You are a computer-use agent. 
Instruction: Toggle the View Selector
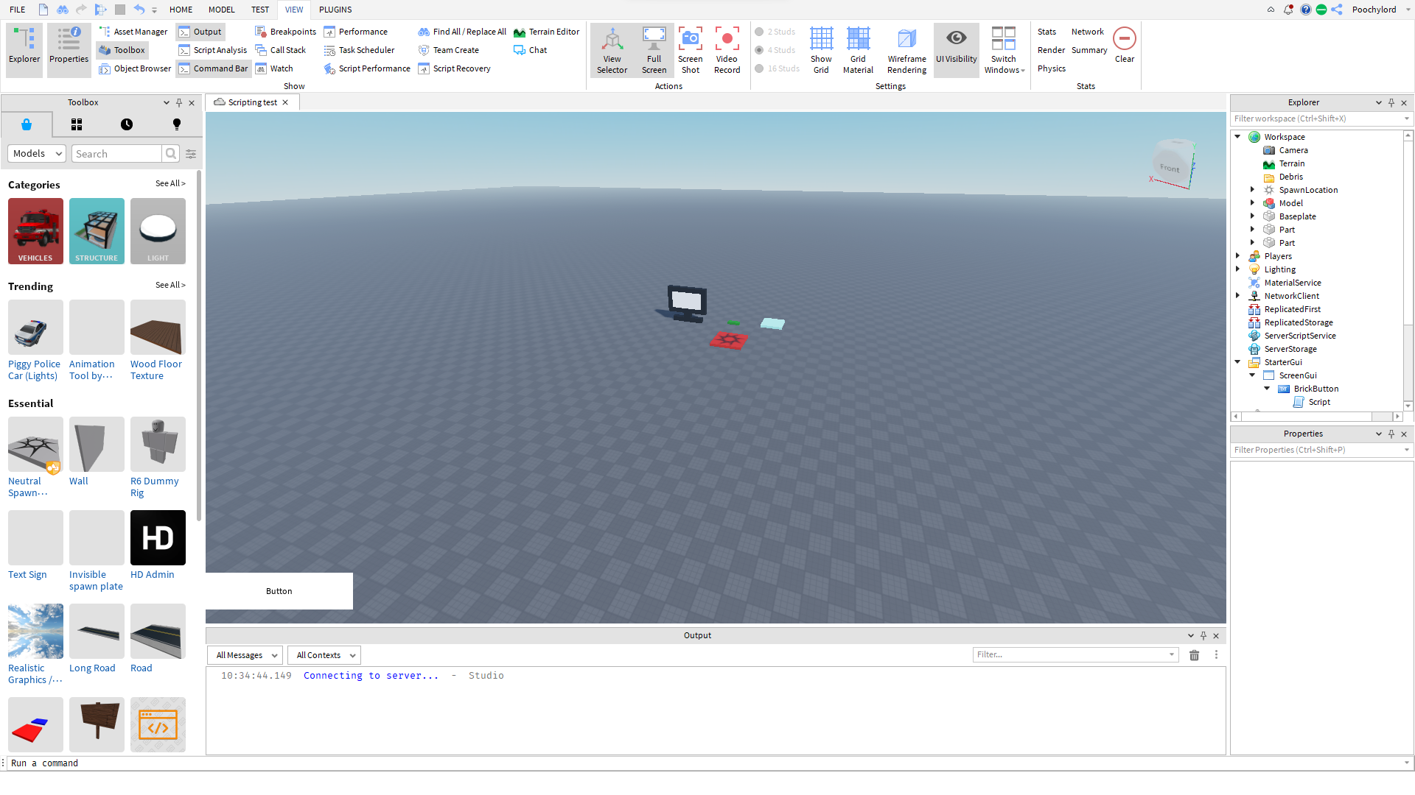612,50
